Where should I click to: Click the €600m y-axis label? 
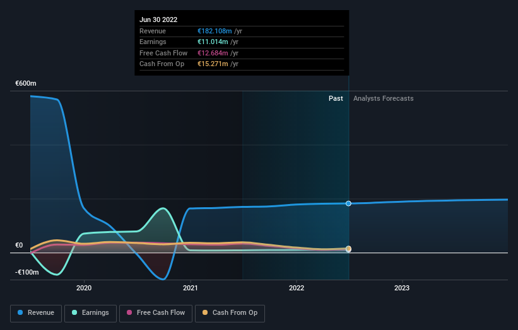point(26,83)
